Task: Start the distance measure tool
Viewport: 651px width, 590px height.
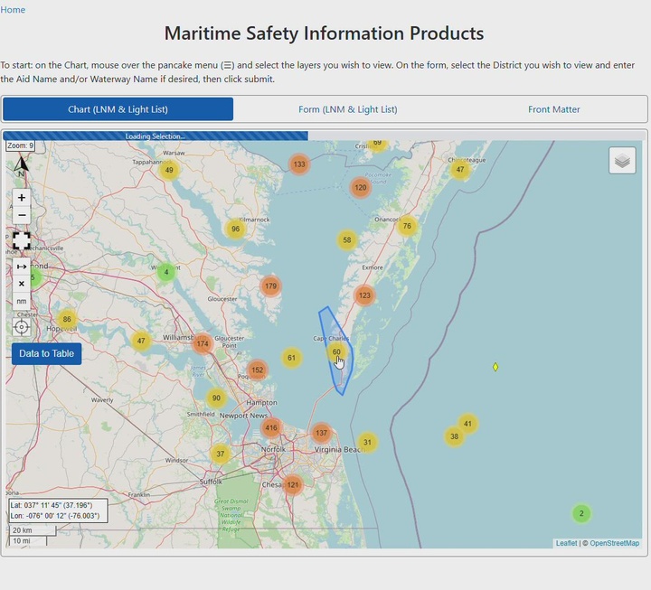Action: pos(22,267)
